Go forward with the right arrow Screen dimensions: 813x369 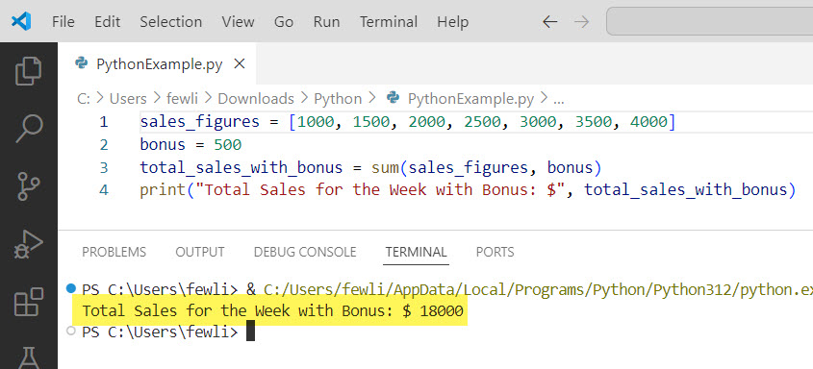pos(582,21)
